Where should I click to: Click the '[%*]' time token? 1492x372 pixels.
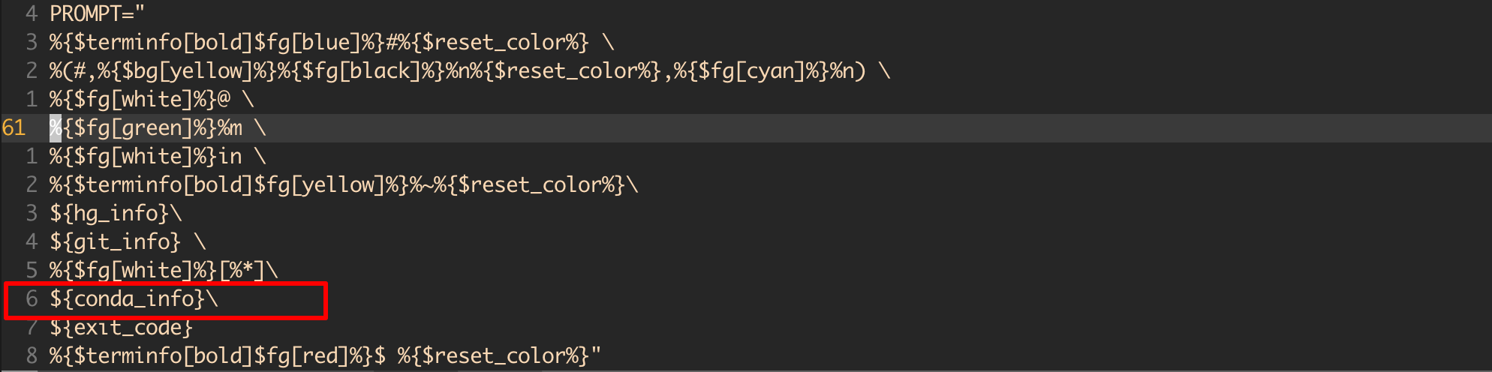click(x=242, y=271)
